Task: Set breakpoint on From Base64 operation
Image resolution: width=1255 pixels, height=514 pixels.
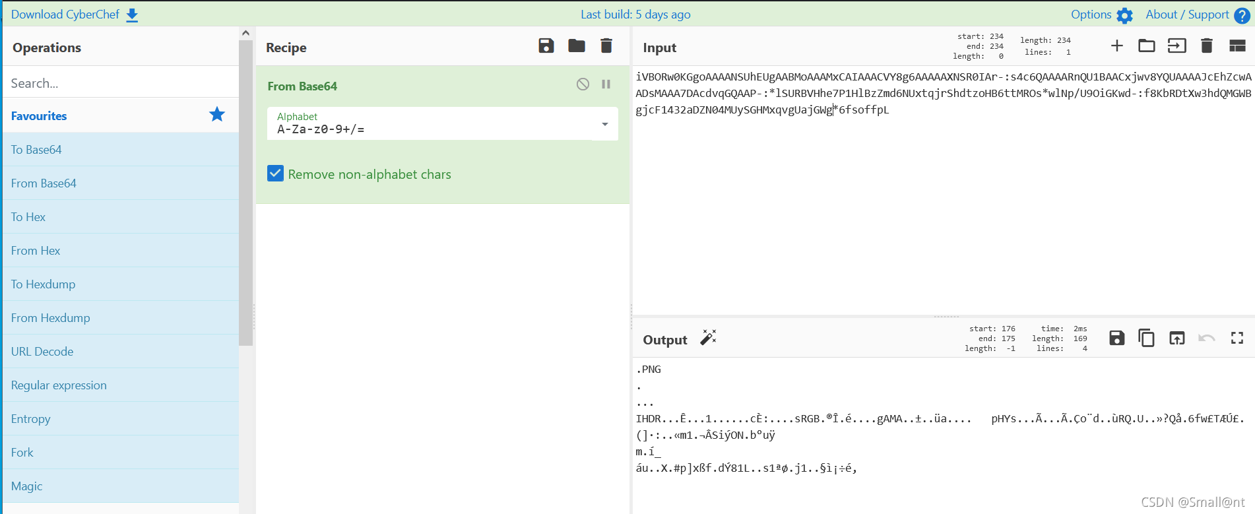Action: tap(606, 84)
